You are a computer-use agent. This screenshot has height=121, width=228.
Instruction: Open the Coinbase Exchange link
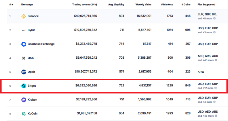[x=41, y=44]
